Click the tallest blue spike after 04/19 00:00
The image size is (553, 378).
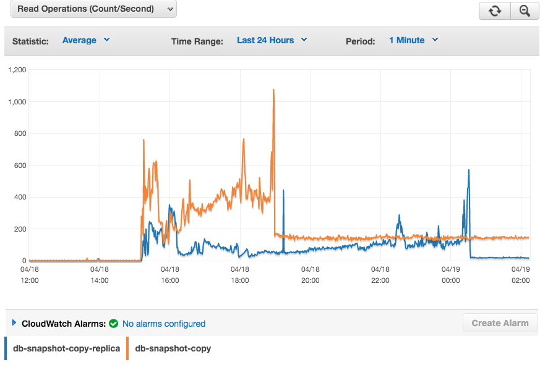[x=469, y=172]
